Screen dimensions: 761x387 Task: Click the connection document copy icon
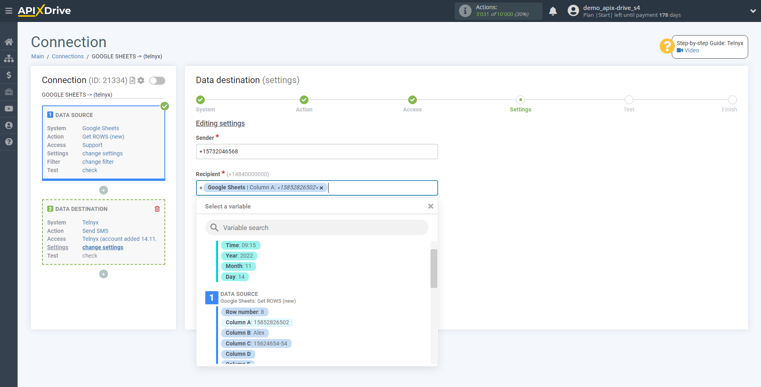pyautogui.click(x=132, y=80)
